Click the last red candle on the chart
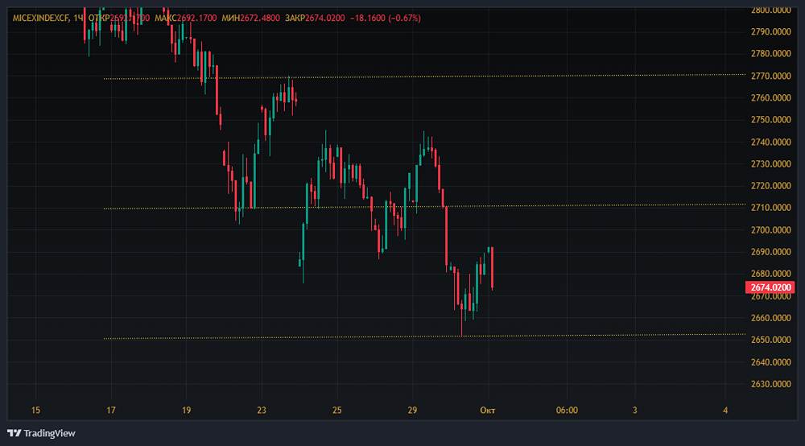 click(492, 267)
